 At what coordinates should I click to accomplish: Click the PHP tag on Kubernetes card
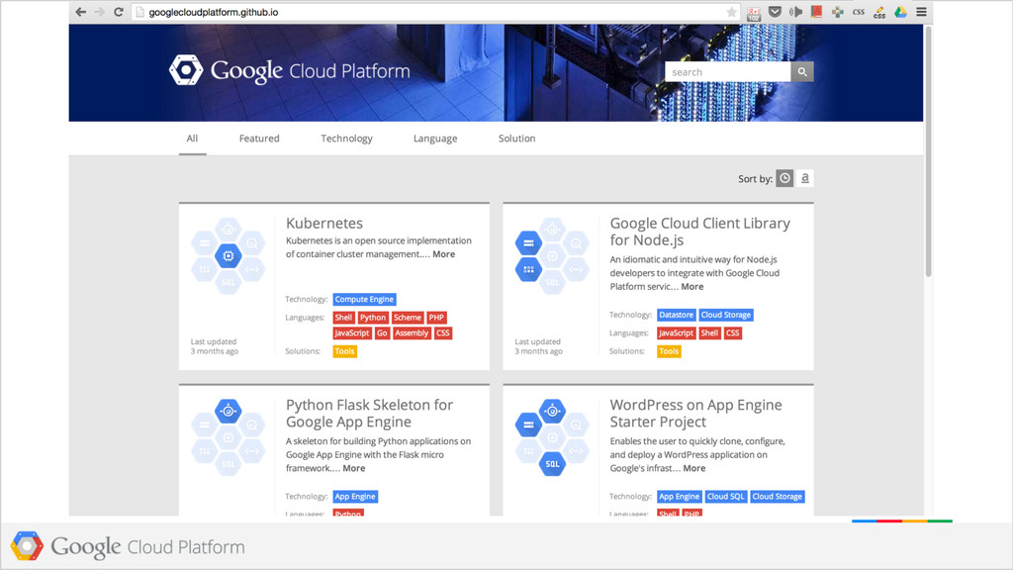pyautogui.click(x=436, y=318)
